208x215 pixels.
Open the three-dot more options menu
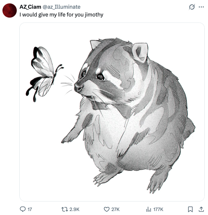[201, 7]
